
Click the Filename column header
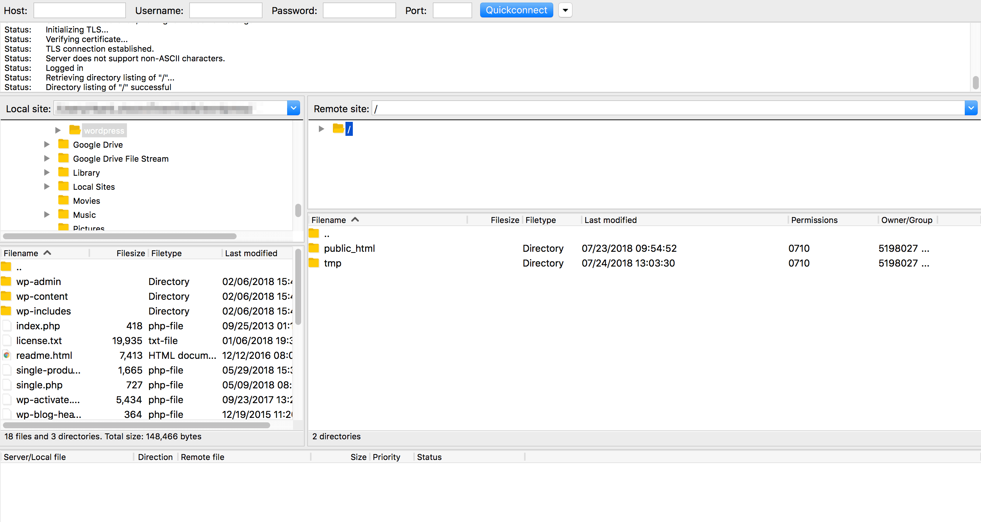click(26, 253)
